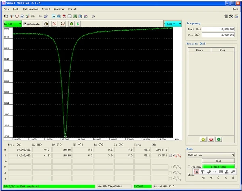Image resolution: width=242 pixels, height=191 pixels.
Task: Click the wrench icon on the IME bar
Action: [x=233, y=171]
